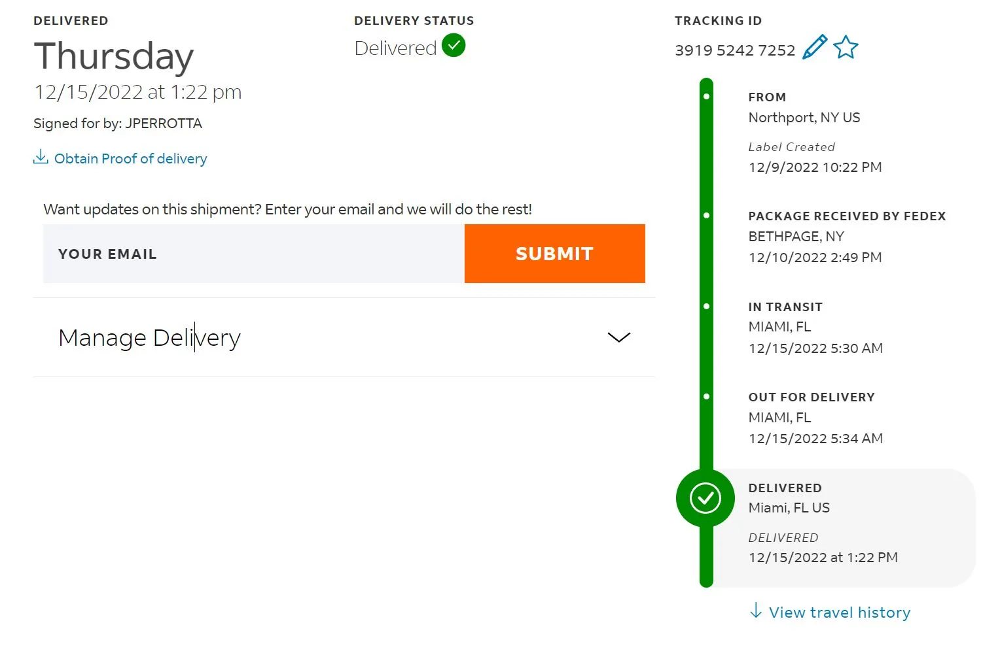This screenshot has width=981, height=653.
Task: Open the Obtain Proof of delivery link
Action: tap(130, 159)
